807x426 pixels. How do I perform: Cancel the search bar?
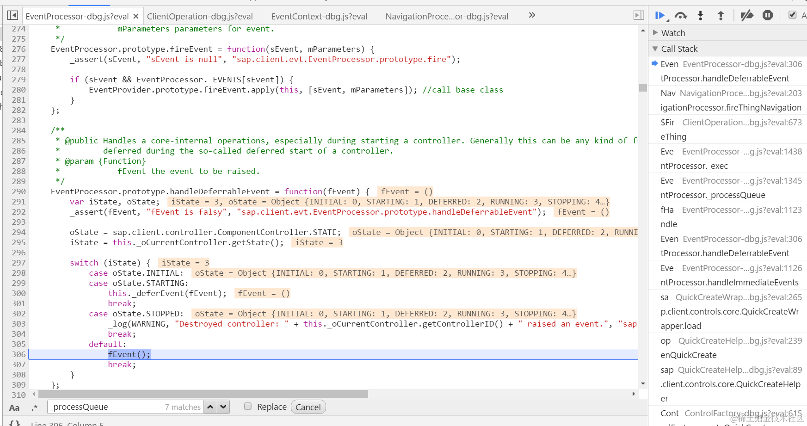[308, 407]
